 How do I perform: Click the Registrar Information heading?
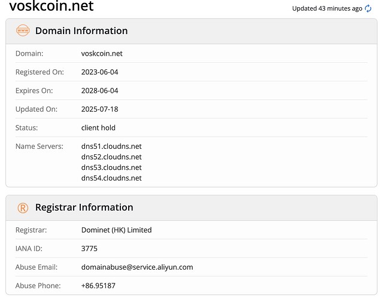(x=84, y=208)
